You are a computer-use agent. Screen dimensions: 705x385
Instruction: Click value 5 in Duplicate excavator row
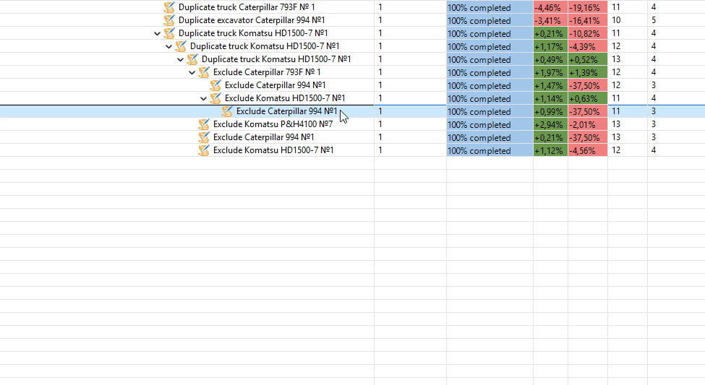(x=653, y=20)
